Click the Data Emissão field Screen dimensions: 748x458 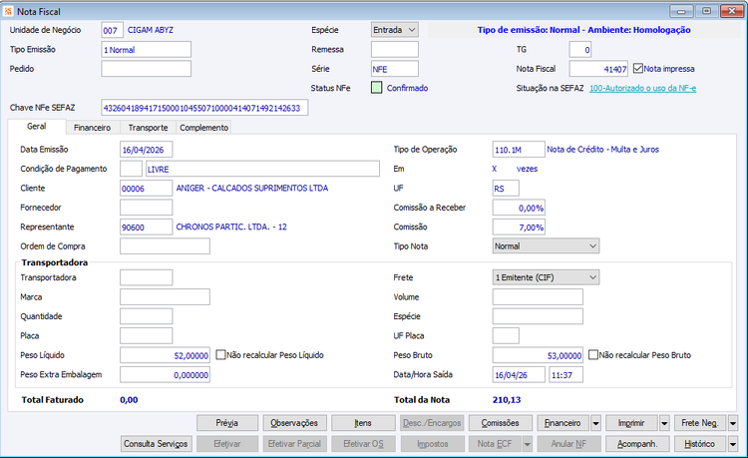[x=146, y=150]
